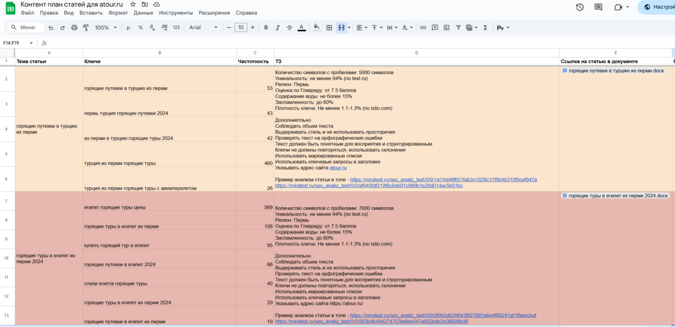
Task: Open the Данные menu
Action: click(143, 13)
